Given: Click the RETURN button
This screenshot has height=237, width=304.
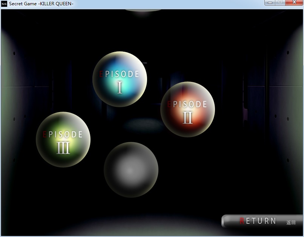Looking at the screenshot, I should (x=262, y=221).
